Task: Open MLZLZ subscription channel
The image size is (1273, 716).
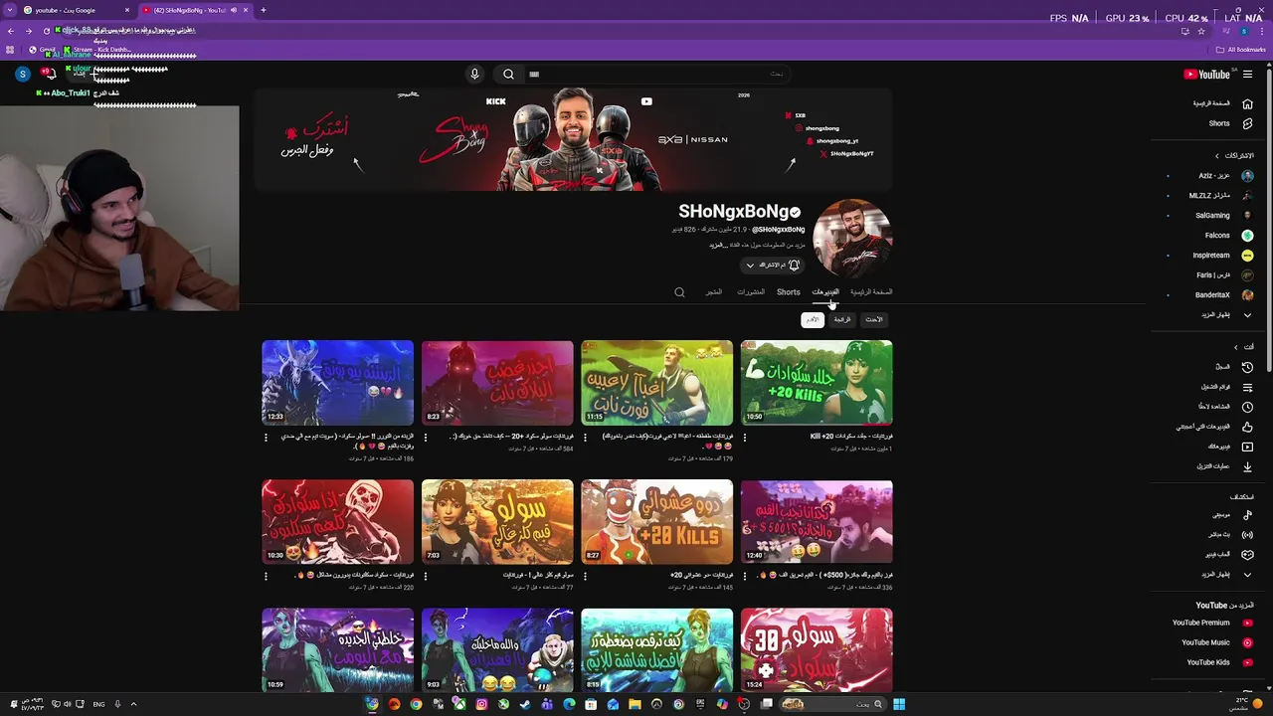Action: pyautogui.click(x=1221, y=196)
